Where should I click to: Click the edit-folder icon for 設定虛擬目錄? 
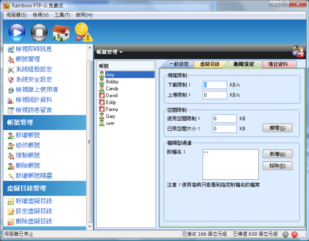[11, 212]
